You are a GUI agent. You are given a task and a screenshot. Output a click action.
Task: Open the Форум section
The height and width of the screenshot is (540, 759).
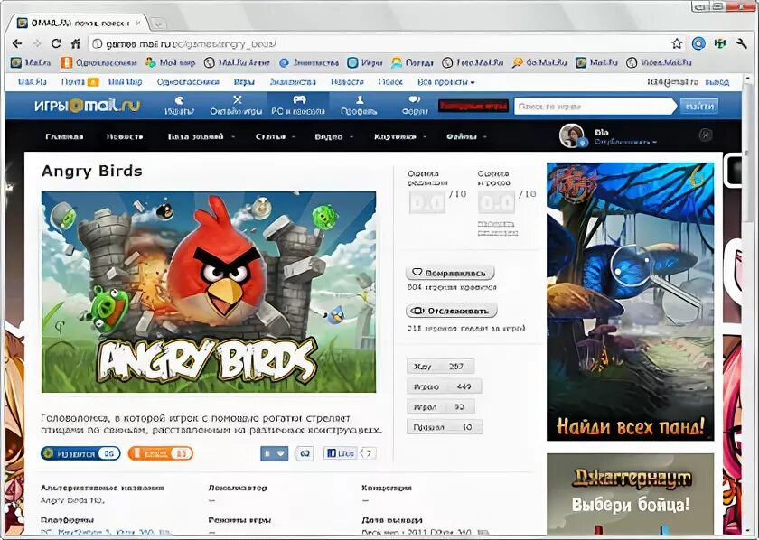pyautogui.click(x=415, y=106)
